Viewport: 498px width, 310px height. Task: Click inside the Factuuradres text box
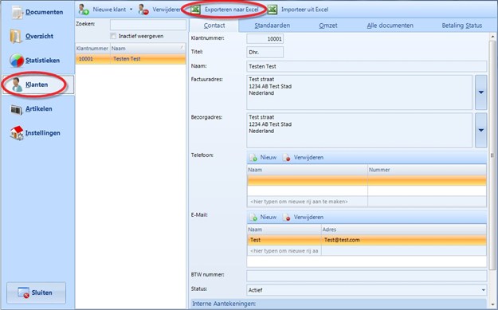pyautogui.click(x=359, y=92)
